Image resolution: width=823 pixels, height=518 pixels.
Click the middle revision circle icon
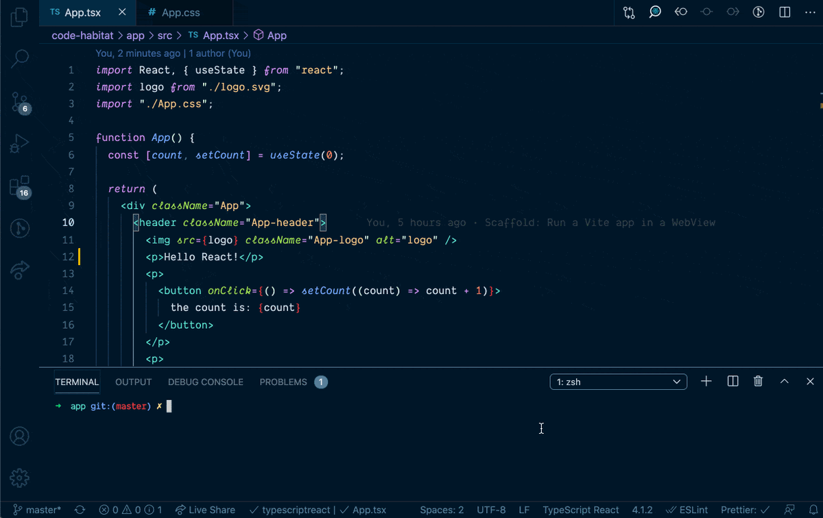click(x=707, y=12)
